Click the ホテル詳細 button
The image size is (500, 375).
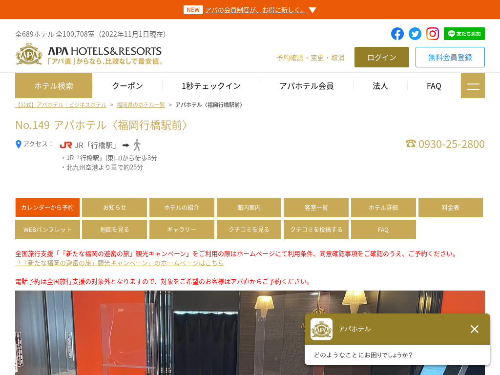pos(383,207)
